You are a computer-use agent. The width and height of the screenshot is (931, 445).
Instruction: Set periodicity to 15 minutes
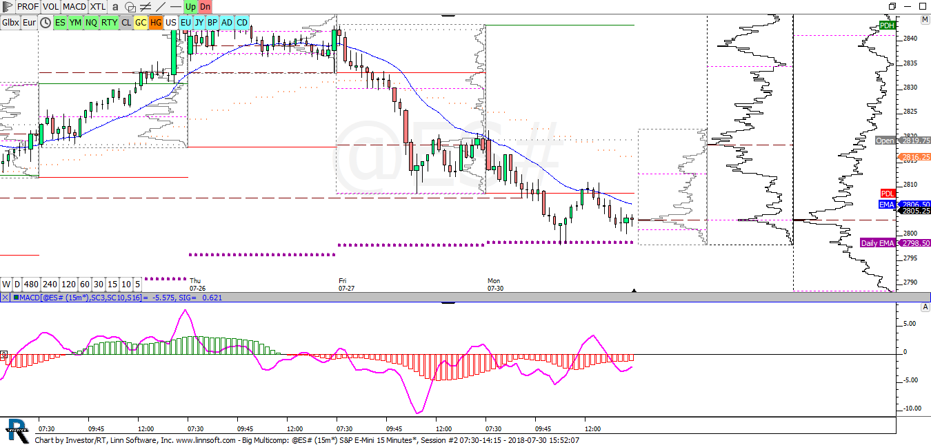112,284
